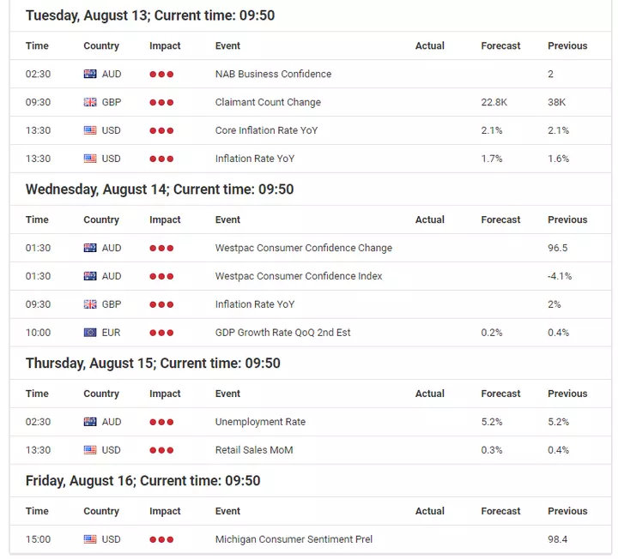Click the Friday, August 16 section heading
The width and height of the screenshot is (618, 559).
[x=143, y=481]
